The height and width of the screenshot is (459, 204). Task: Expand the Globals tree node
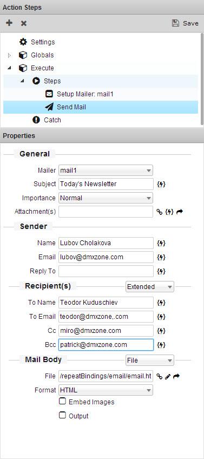(x=9, y=55)
